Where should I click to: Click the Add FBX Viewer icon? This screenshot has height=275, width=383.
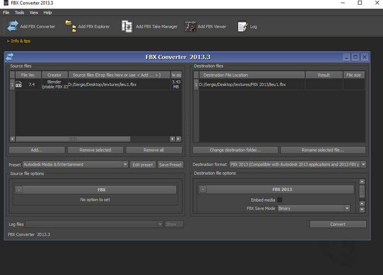tap(190, 26)
